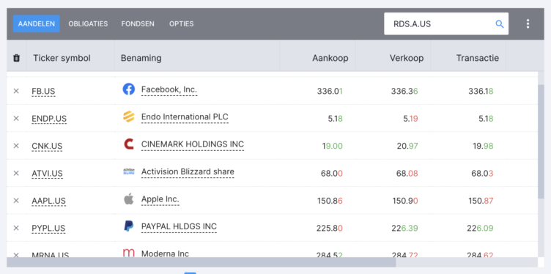Open the AAPL.US ticker link
Screen dimensions: 551x274
(x=48, y=201)
